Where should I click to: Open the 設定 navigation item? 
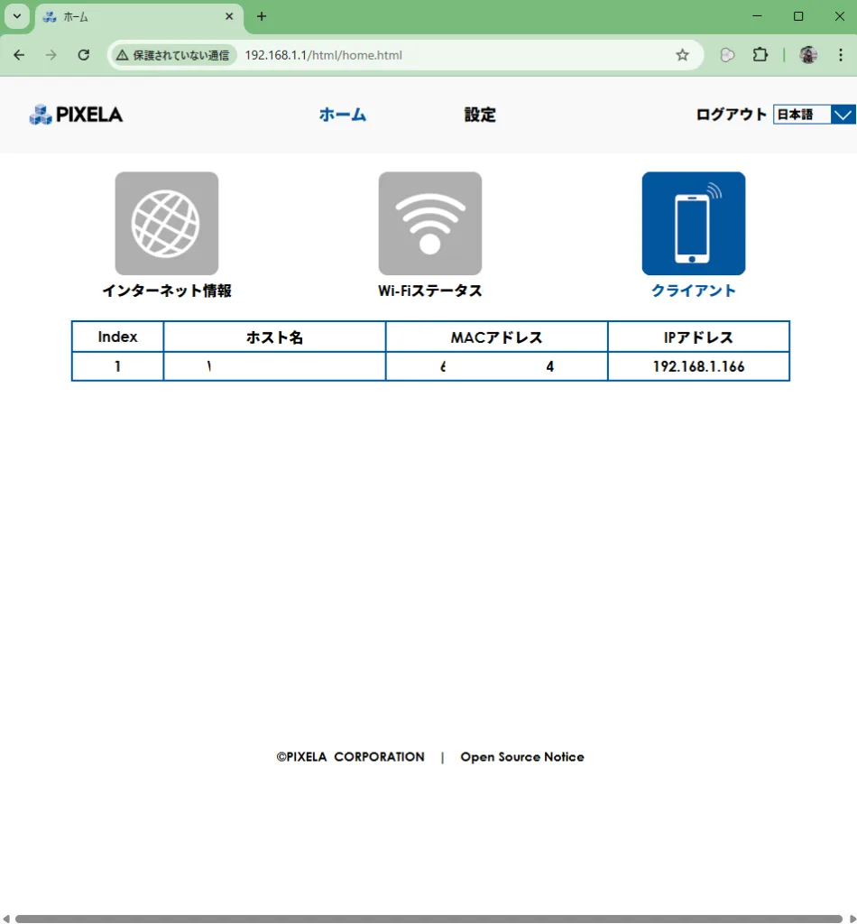point(480,115)
